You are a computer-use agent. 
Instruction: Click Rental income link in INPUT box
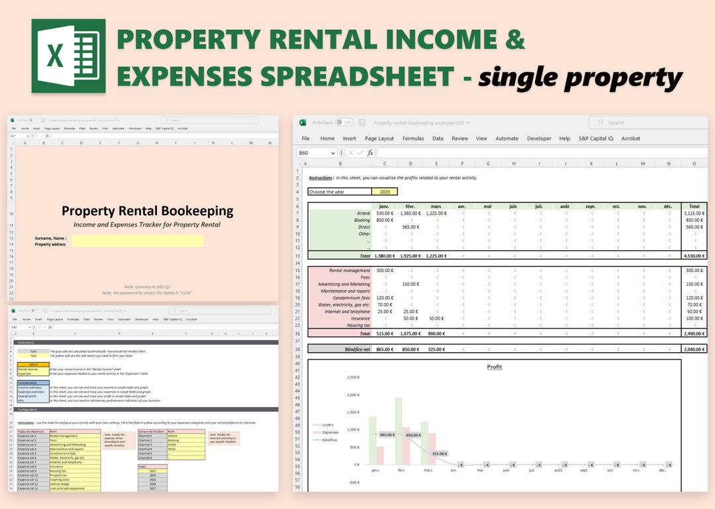coord(33,369)
